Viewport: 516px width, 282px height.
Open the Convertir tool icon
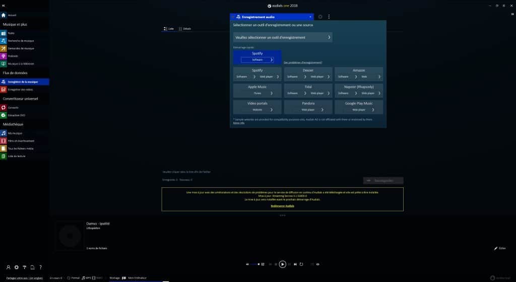click(x=4, y=107)
